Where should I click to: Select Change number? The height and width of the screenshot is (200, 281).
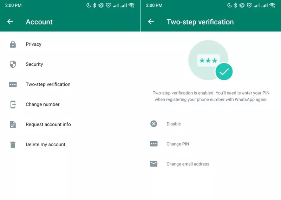point(43,104)
